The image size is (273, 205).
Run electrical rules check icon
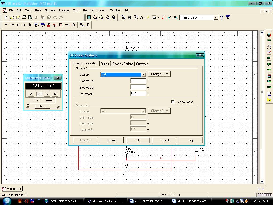click(x=163, y=18)
